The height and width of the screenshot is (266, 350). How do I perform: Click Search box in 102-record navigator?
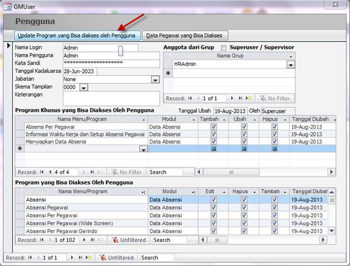coord(169,240)
